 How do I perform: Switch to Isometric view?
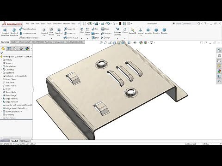click(148, 31)
